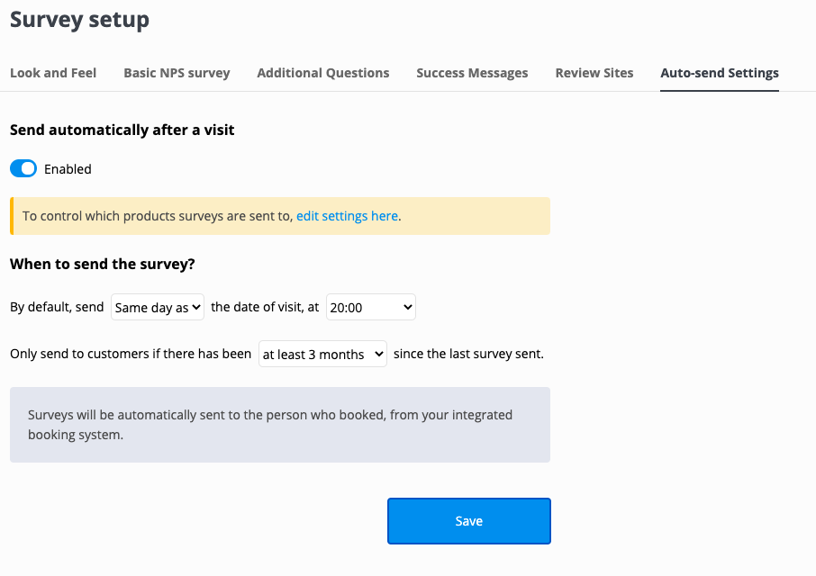Click the grey booking system info box

click(280, 425)
